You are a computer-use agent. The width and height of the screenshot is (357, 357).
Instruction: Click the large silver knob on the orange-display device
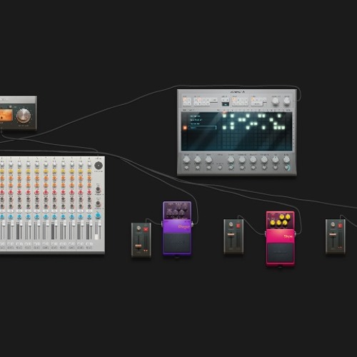tap(24, 116)
